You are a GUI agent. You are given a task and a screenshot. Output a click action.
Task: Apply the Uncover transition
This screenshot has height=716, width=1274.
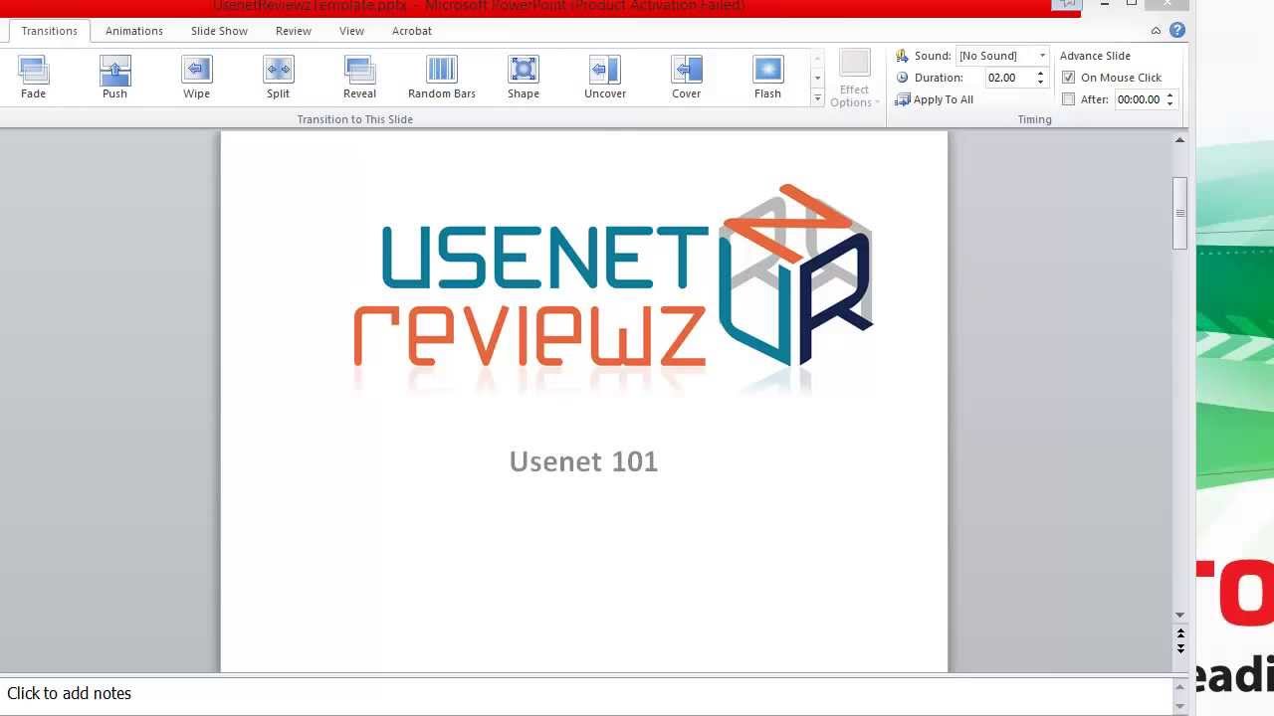click(605, 78)
